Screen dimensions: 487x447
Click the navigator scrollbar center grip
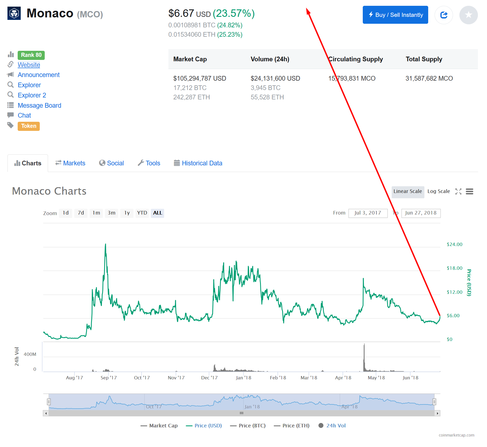pos(242,413)
